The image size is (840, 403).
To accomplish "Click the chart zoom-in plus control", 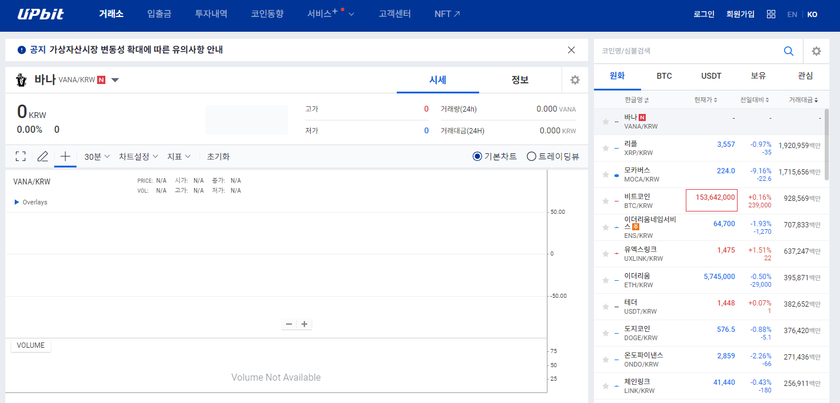I will pyautogui.click(x=304, y=324).
